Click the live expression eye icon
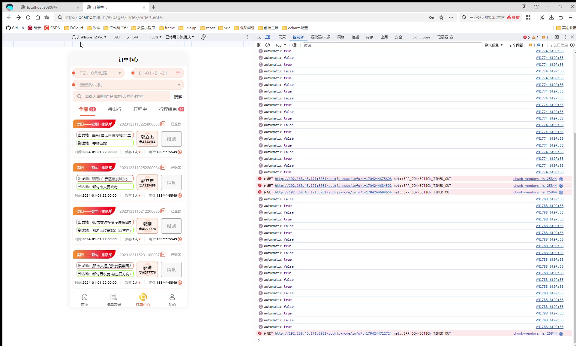 [295, 45]
